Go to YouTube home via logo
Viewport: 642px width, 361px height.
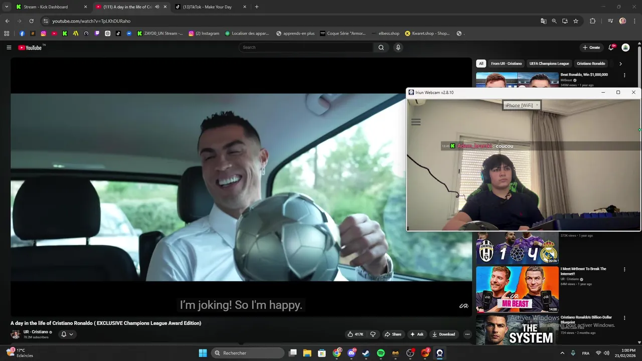(x=30, y=48)
